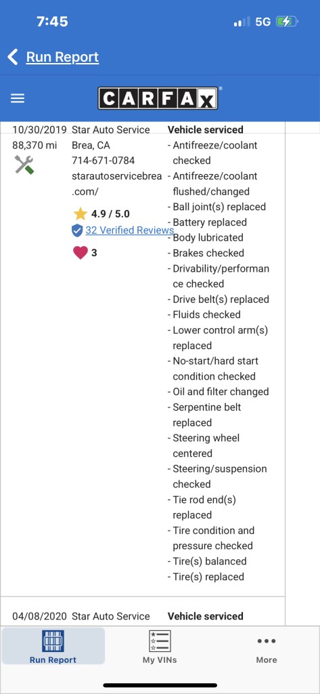320x694 pixels.
Task: Tap the battery charging status icon
Action: pyautogui.click(x=287, y=21)
